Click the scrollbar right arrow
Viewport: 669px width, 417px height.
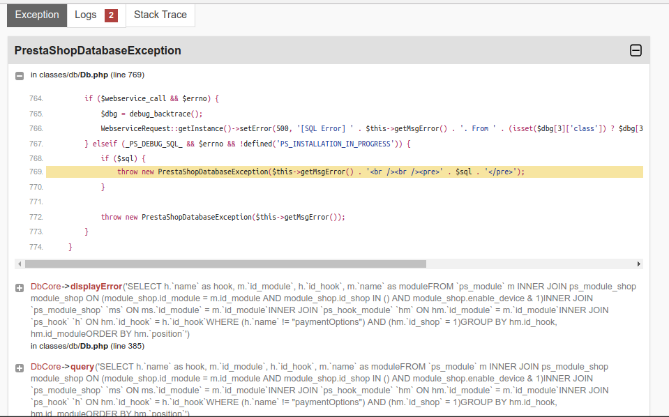639,264
